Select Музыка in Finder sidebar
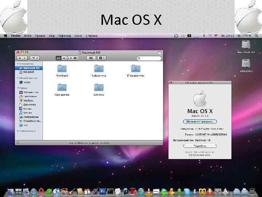This screenshot has width=262, height=197. [x=29, y=113]
